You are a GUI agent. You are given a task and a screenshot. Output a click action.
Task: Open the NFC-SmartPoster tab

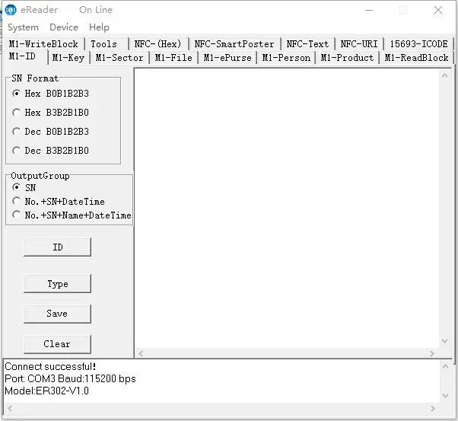pyautogui.click(x=234, y=44)
